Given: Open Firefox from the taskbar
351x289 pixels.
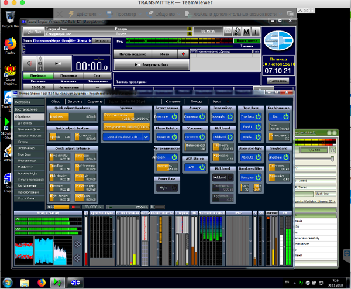Looking at the screenshot, I should (42, 283).
